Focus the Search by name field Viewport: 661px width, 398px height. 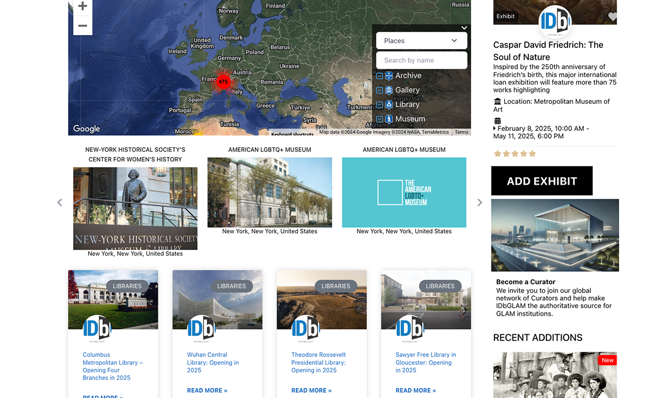[421, 60]
